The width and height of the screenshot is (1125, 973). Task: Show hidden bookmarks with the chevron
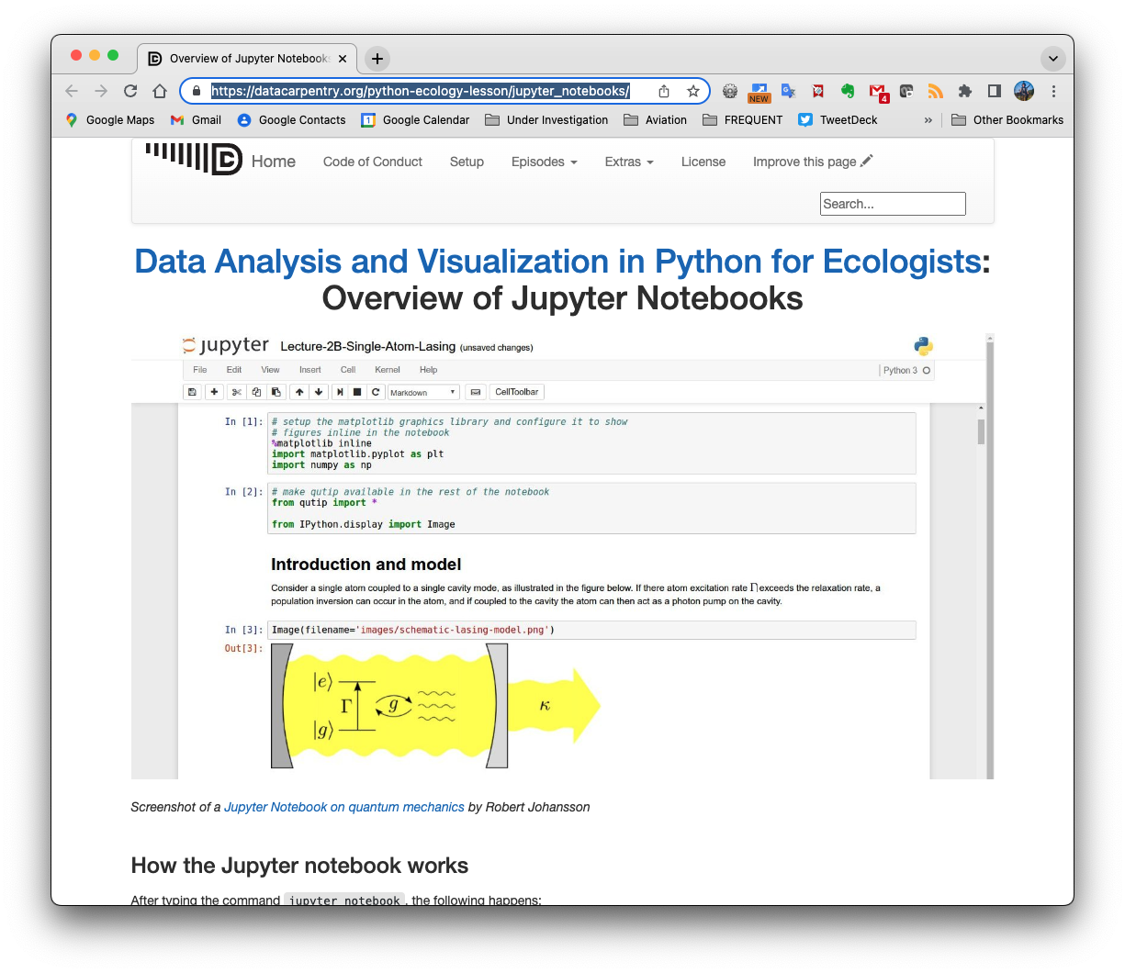click(x=928, y=120)
